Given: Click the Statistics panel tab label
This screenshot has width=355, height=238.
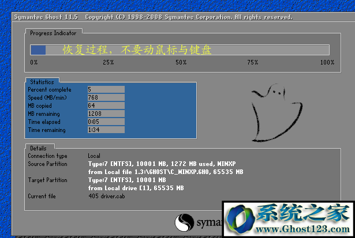Looking at the screenshot, I should 42,82.
